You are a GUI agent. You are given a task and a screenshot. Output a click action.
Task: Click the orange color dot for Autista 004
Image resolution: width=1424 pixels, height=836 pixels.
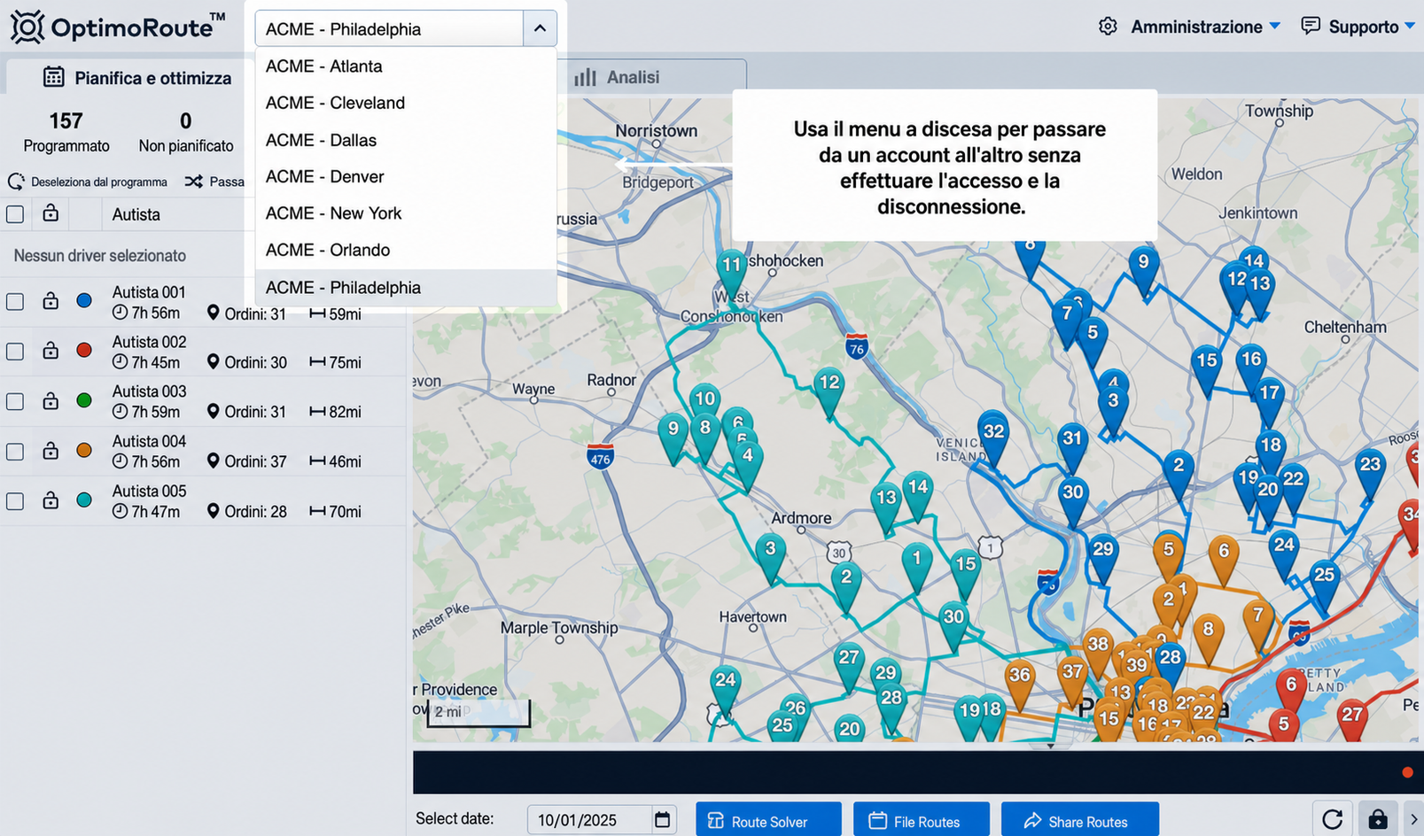(84, 451)
